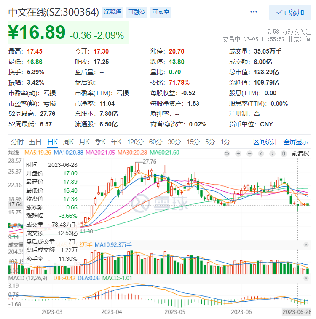This screenshot has width=316, height=319.
Task: Choose the 60分 chart period tab
Action: [x=155, y=142]
